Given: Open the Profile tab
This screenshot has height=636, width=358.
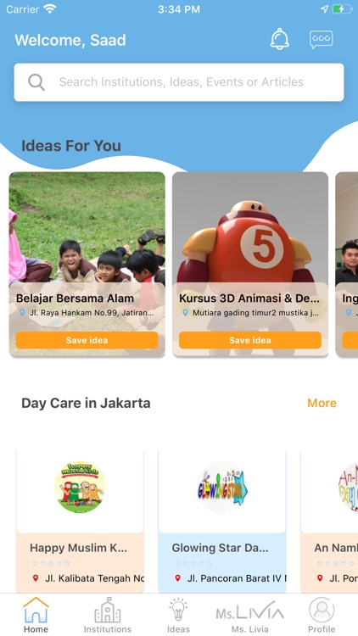Looking at the screenshot, I should pyautogui.click(x=322, y=615).
